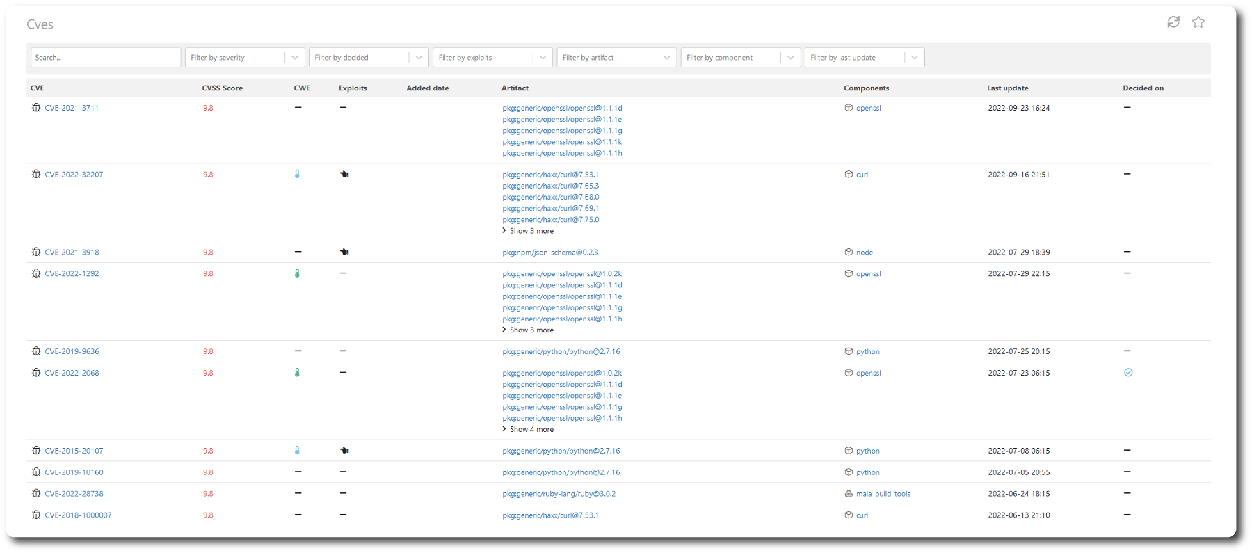This screenshot has height=553, width=1252.
Task: Click the star favorite icon
Action: point(1198,22)
